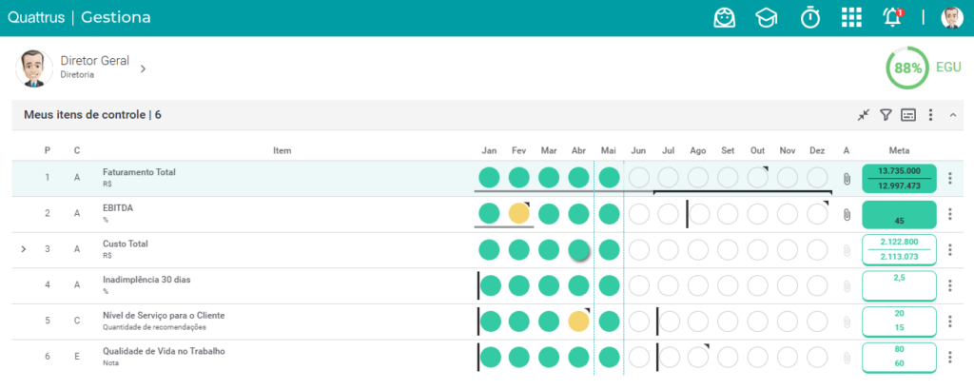Open the user profile avatar in top bar

tap(951, 18)
